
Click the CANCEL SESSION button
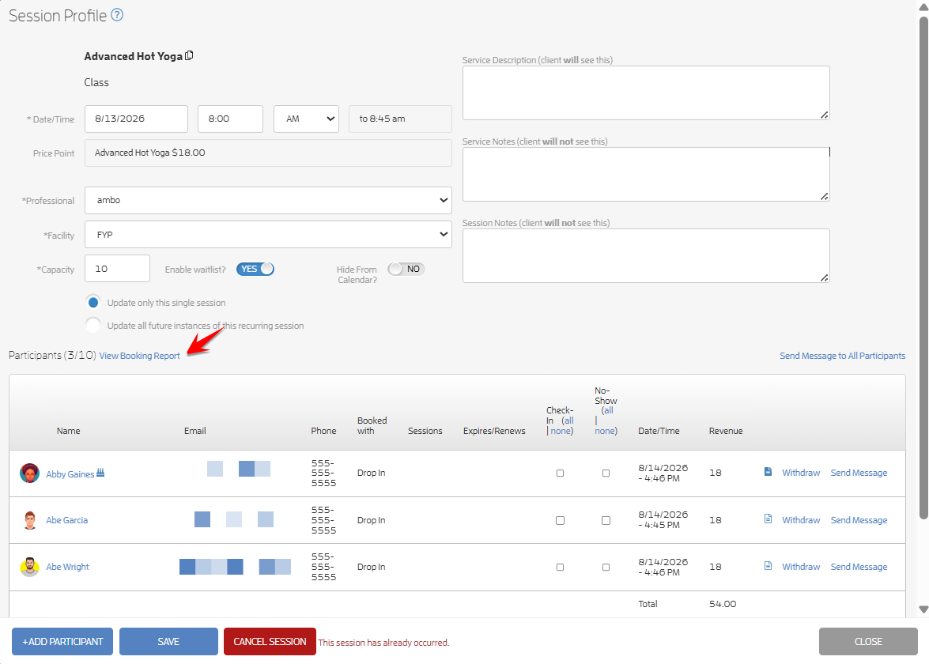click(x=270, y=642)
